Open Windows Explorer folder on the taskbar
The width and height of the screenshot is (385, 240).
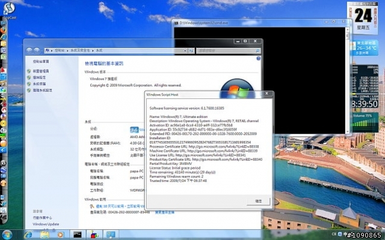coord(45,235)
